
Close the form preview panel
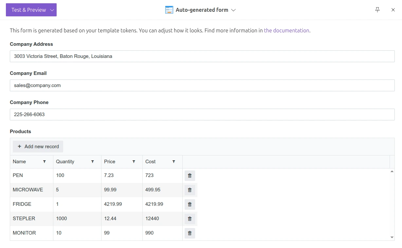click(x=393, y=10)
